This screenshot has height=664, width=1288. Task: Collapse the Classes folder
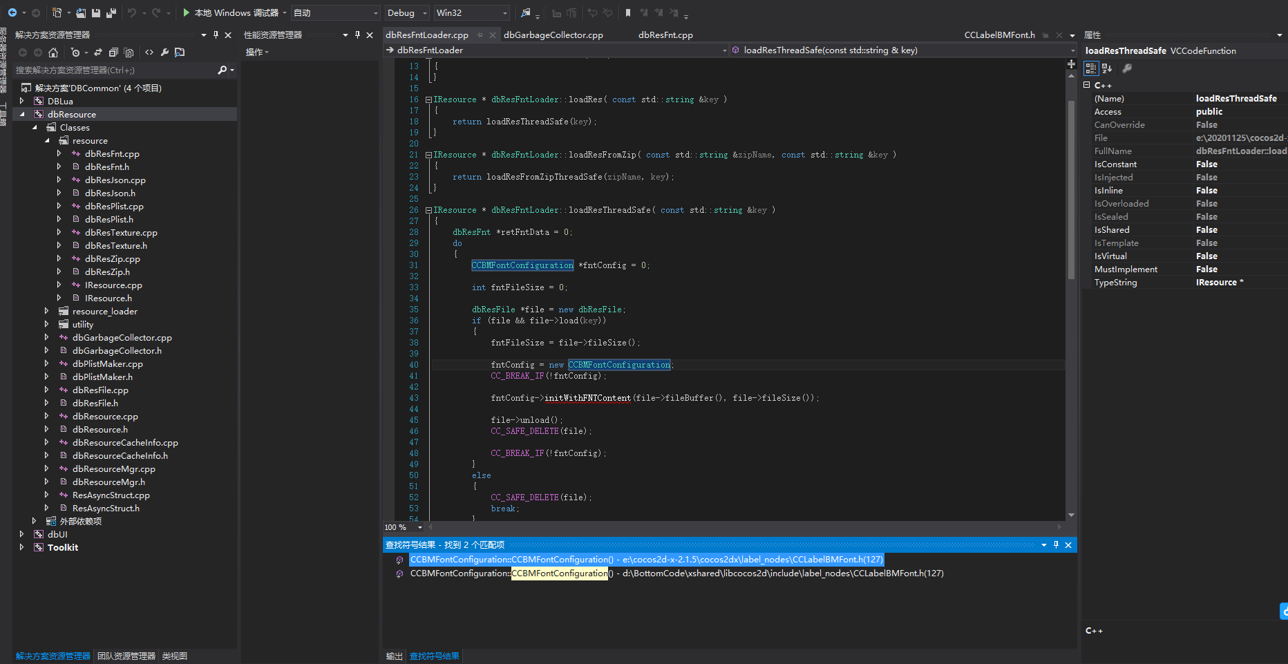tap(35, 127)
